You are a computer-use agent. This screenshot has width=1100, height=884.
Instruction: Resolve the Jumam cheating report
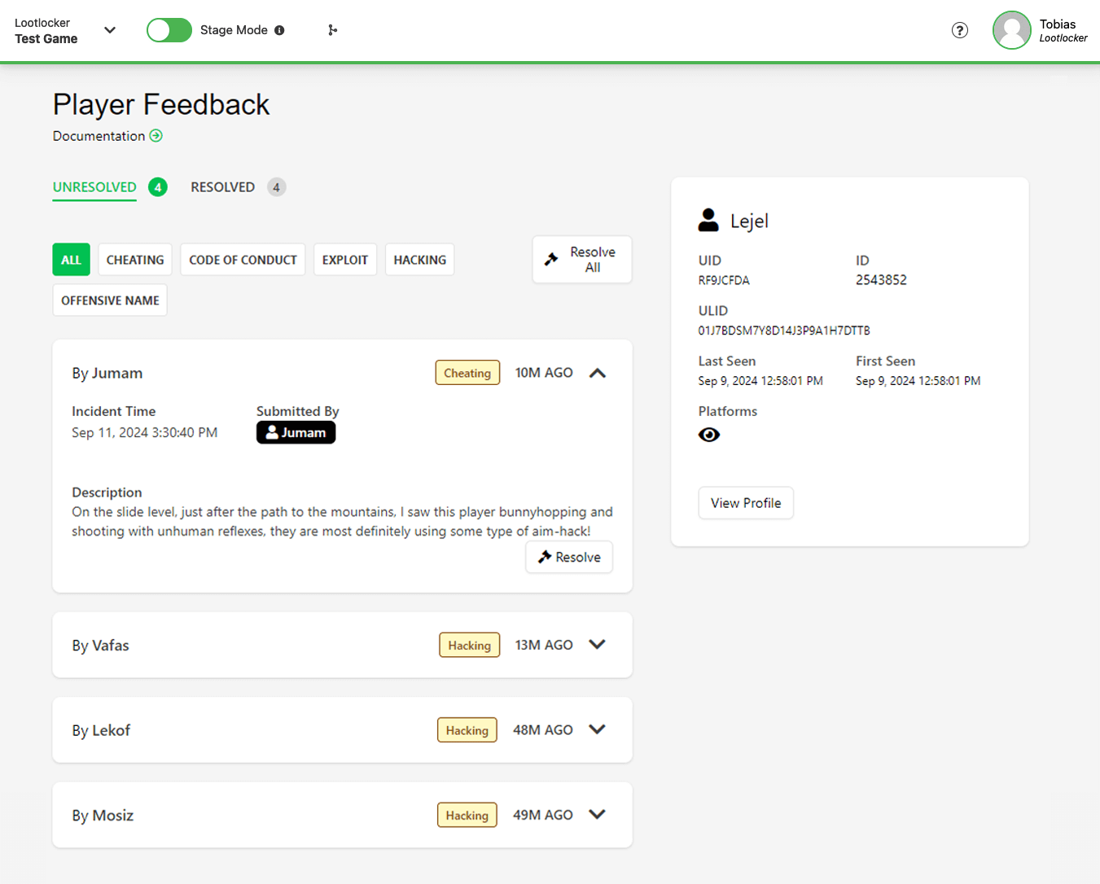(x=569, y=558)
